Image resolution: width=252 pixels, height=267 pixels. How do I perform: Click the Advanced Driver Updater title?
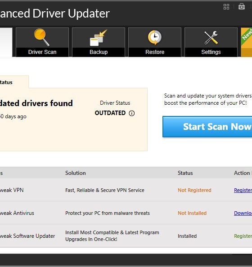pyautogui.click(x=55, y=13)
